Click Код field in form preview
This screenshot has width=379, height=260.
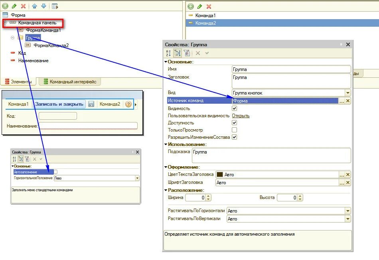58,116
